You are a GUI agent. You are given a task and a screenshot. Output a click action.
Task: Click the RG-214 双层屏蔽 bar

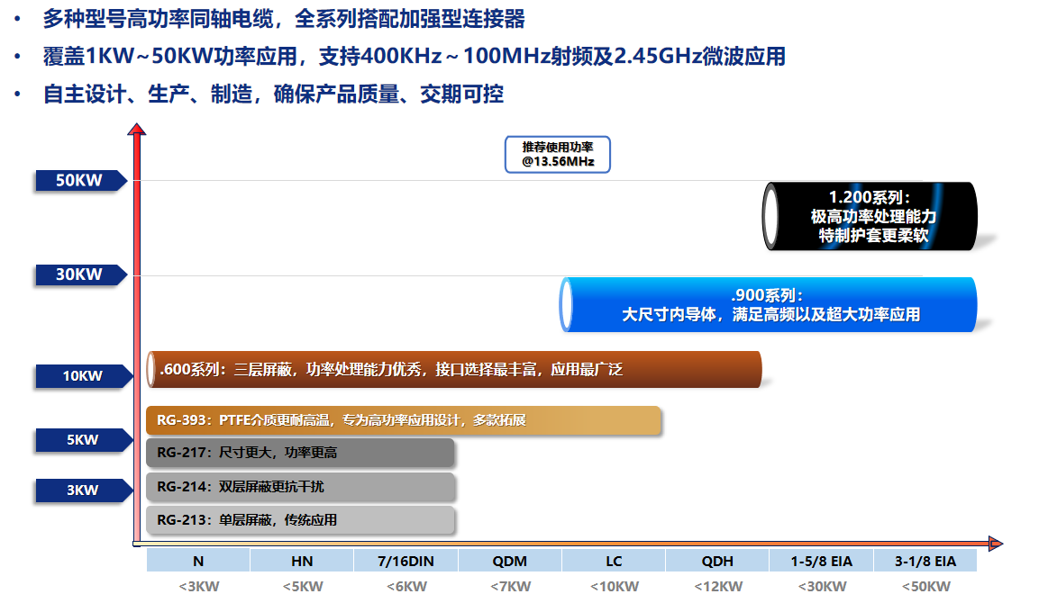(300, 487)
